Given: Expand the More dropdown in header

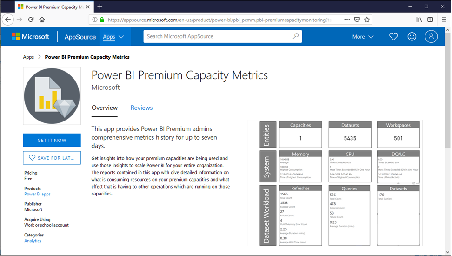Looking at the screenshot, I should (x=363, y=37).
